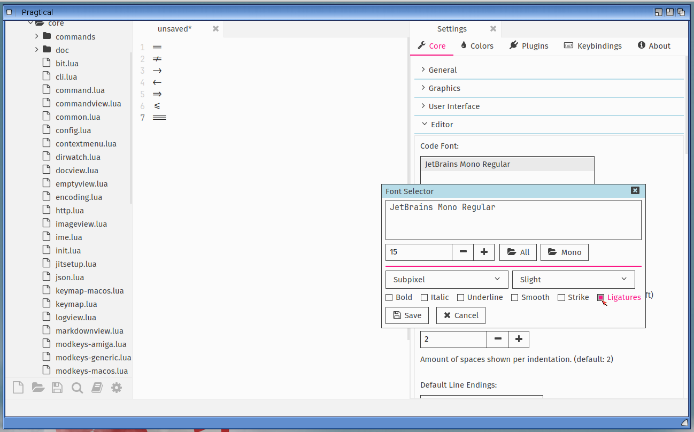Open the Keybindings settings tab
694x432 pixels.
(593, 46)
